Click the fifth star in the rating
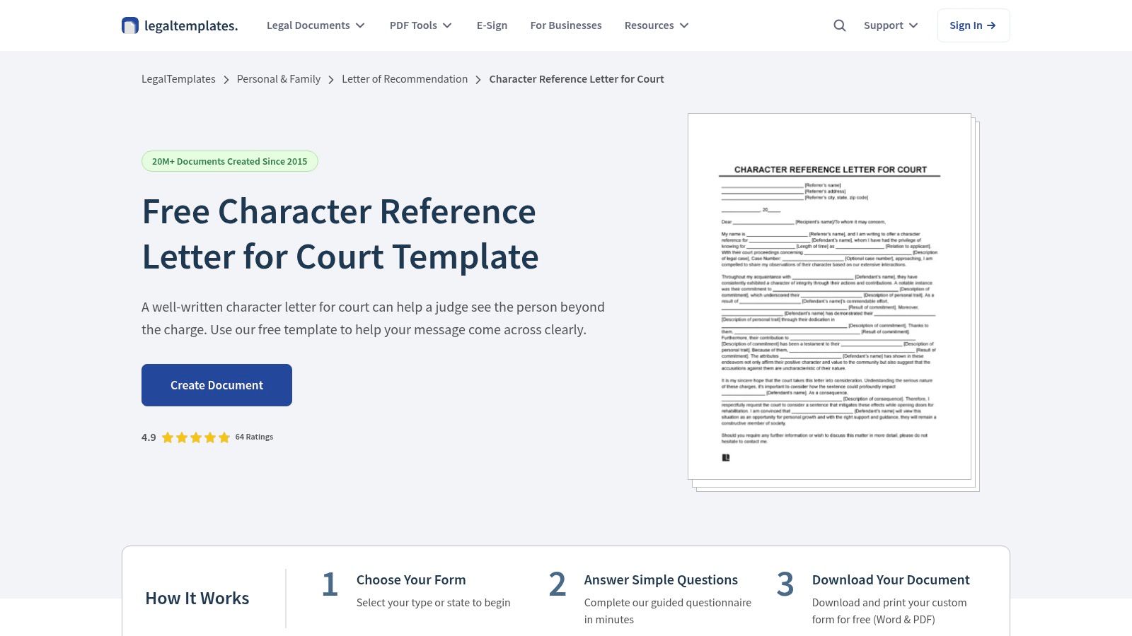1132x636 pixels. (224, 437)
